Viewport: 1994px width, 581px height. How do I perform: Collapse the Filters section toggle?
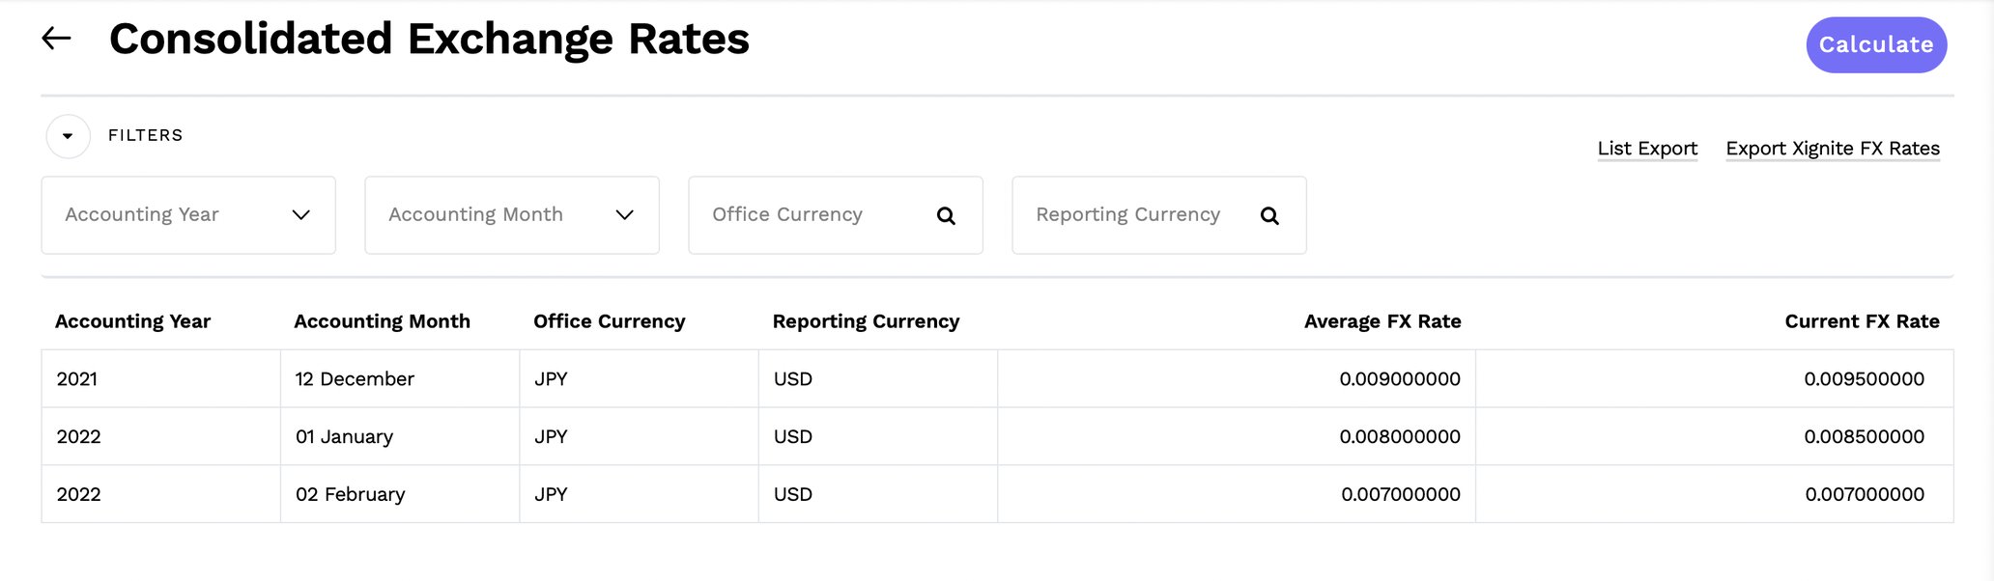[68, 136]
